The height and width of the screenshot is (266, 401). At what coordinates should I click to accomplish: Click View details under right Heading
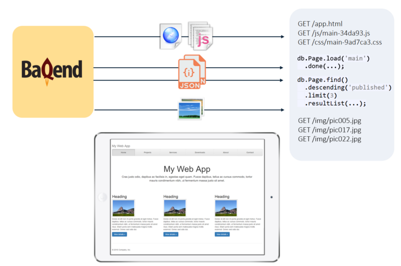[222, 234]
